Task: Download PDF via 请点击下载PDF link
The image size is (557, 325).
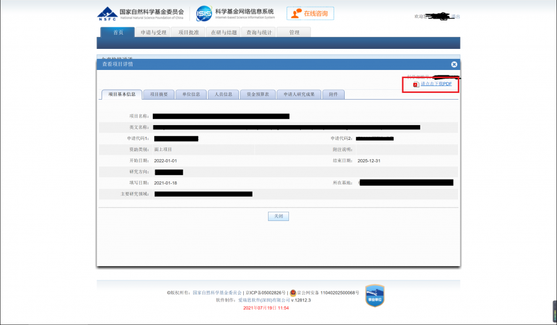Action: pos(436,84)
